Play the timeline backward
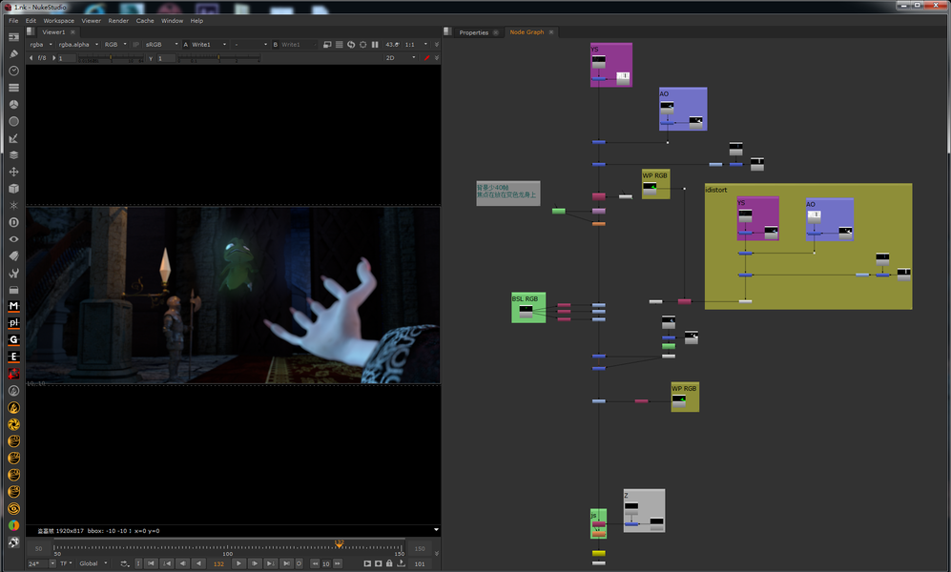Screen dimensions: 951x572 (198, 563)
